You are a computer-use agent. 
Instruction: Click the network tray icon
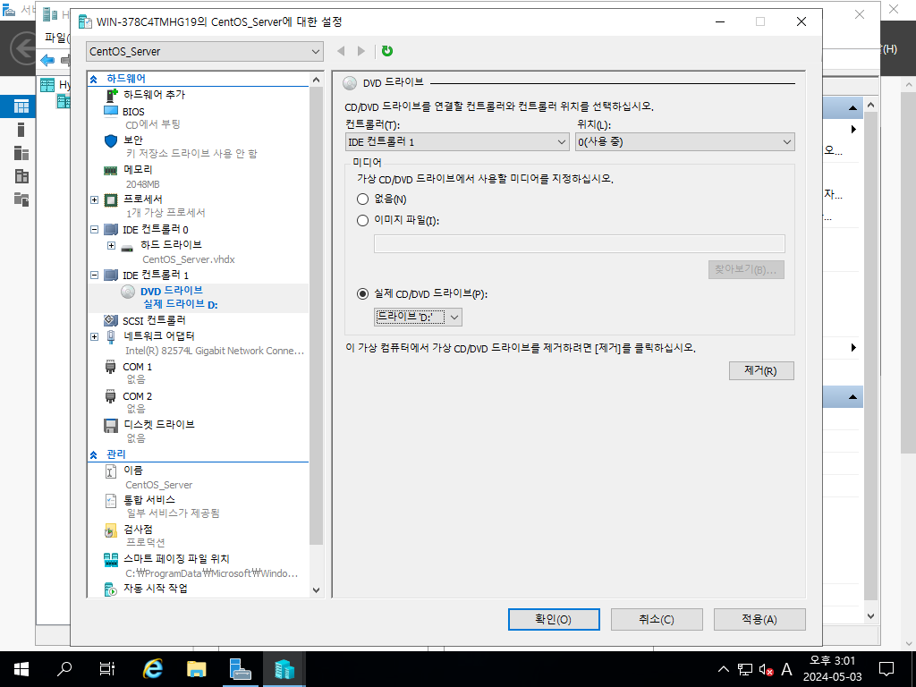pyautogui.click(x=744, y=669)
